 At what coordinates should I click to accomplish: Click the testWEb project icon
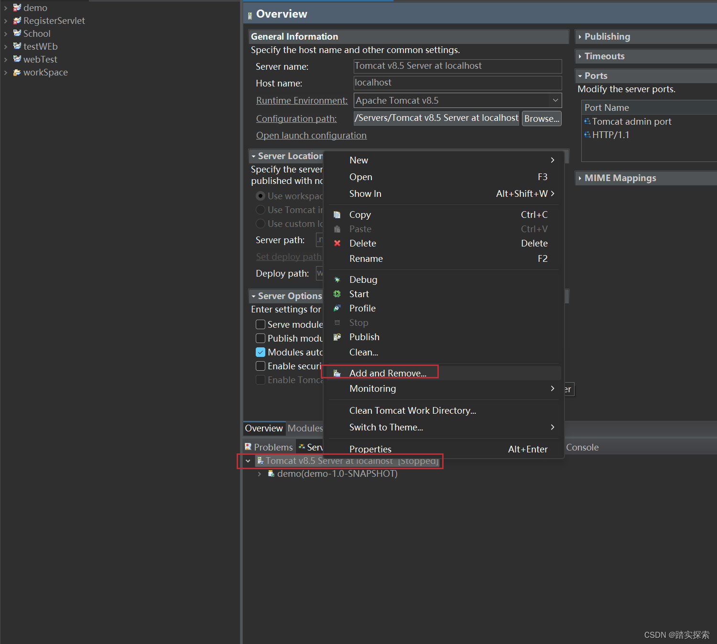click(17, 46)
